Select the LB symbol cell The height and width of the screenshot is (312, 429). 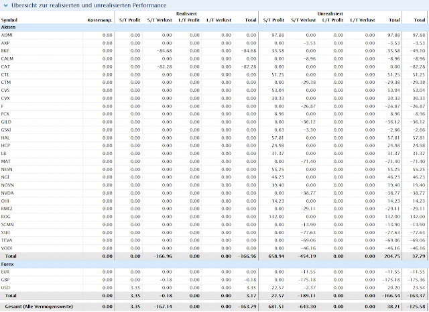point(3,153)
